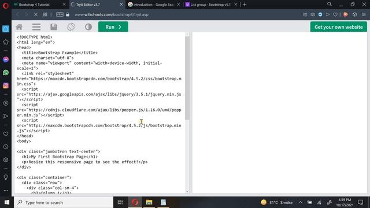Open the W3Schools home icon
Image resolution: width=370 pixels, height=208 pixels.
click(x=19, y=27)
